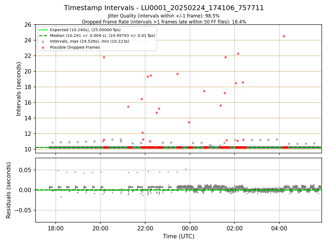This screenshot has height=246, width=328.
Task: Click the 'Time (UTC)' x-axis label
Action: point(178,236)
